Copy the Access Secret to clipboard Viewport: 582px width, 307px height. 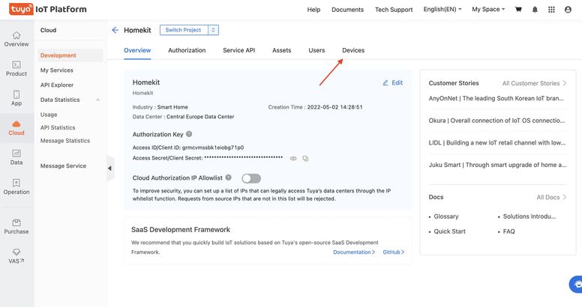pos(305,159)
